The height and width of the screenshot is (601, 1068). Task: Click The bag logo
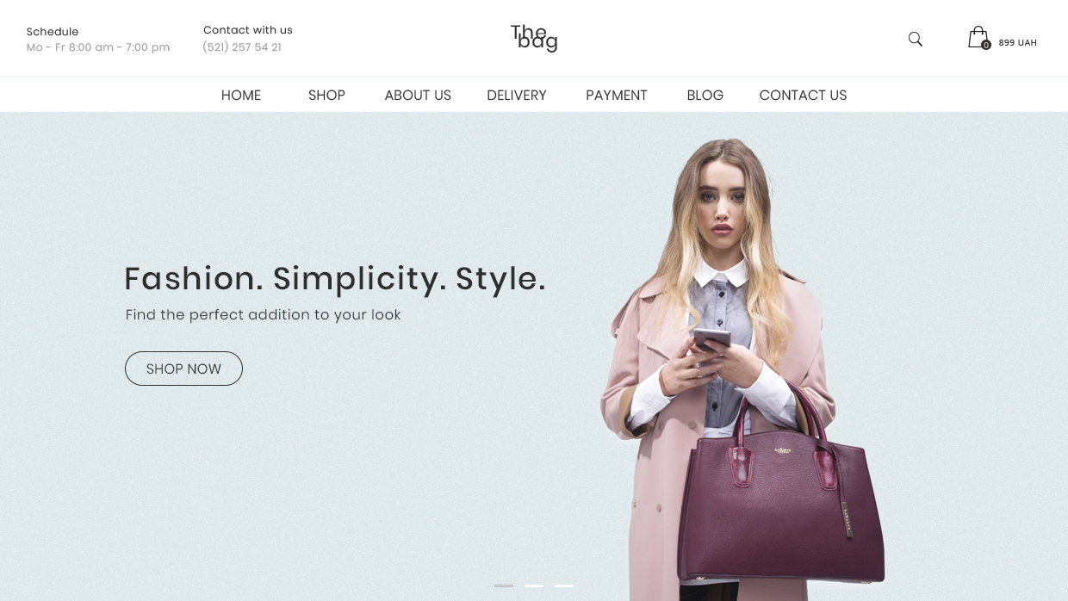click(x=534, y=38)
